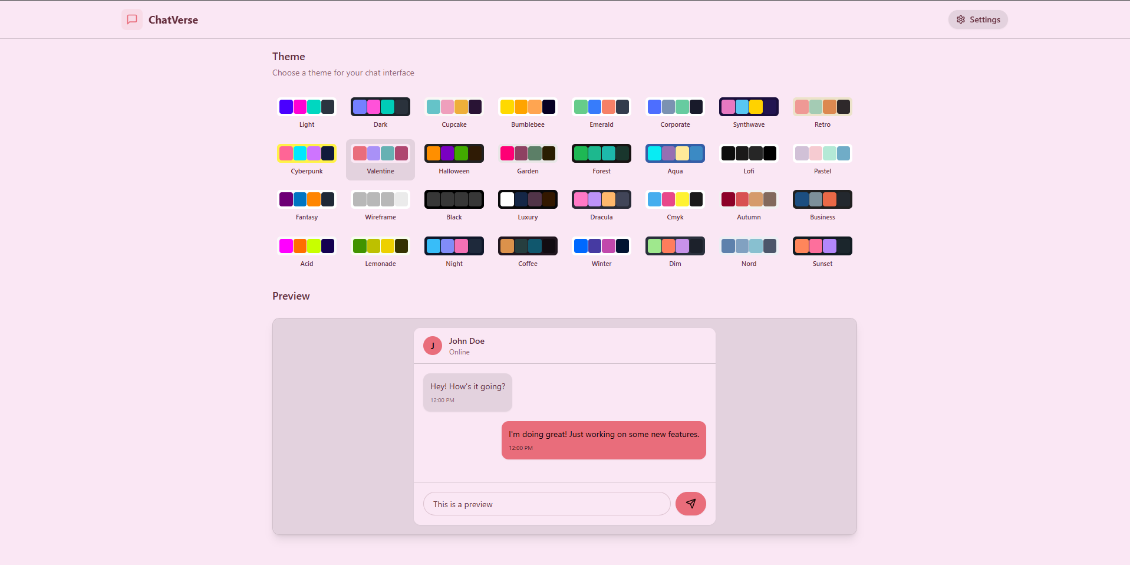This screenshot has height=565, width=1130.
Task: Click the 'Online' status text
Action: coord(459,352)
